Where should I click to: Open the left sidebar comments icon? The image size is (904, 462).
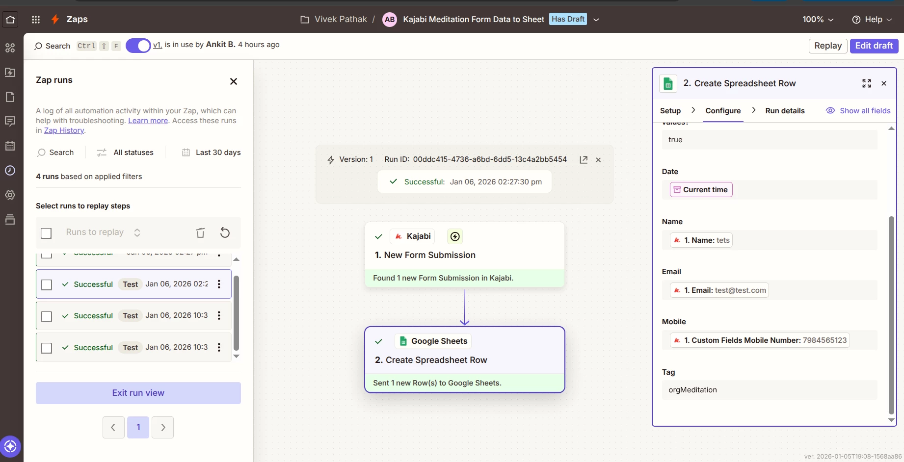pos(10,121)
